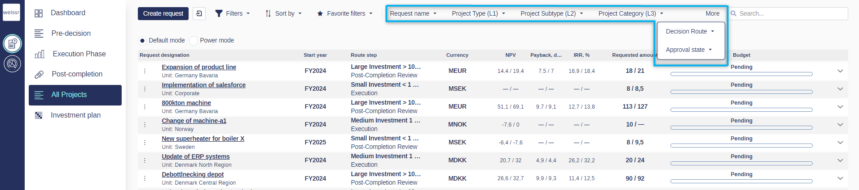
Task: Open New superheater for boiler X link
Action: click(203, 139)
